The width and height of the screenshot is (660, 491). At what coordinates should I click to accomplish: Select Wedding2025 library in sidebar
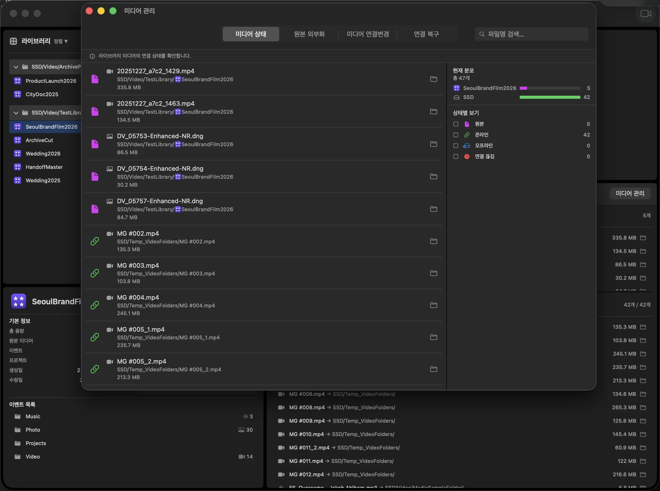(45, 181)
